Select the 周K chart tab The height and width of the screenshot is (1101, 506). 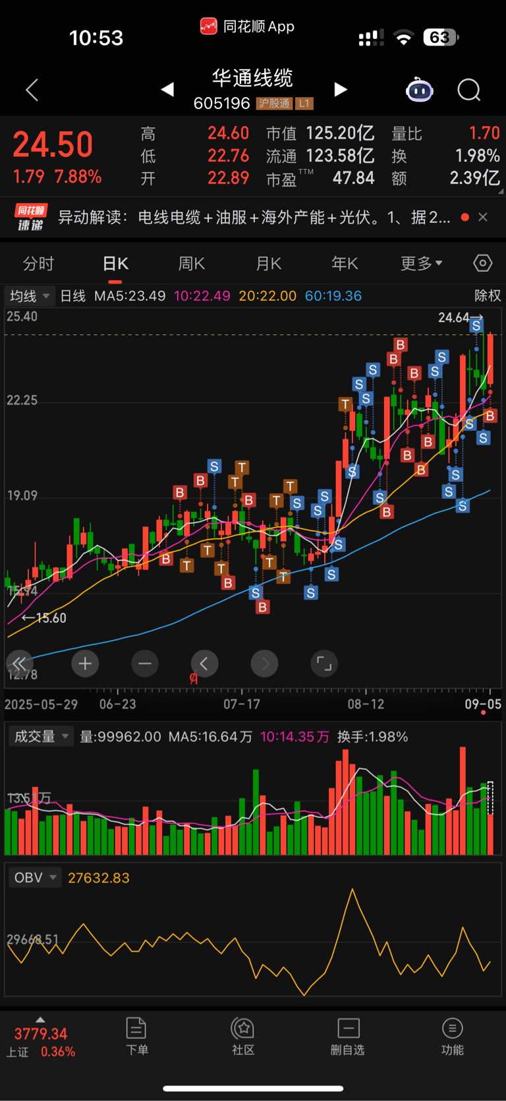(192, 264)
